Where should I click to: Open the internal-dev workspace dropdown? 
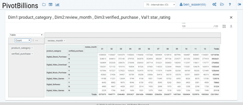pyautogui.click(x=160, y=5)
